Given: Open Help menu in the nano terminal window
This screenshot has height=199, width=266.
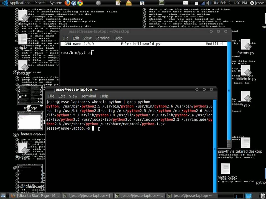Looking at the screenshot, I should coord(118,38).
